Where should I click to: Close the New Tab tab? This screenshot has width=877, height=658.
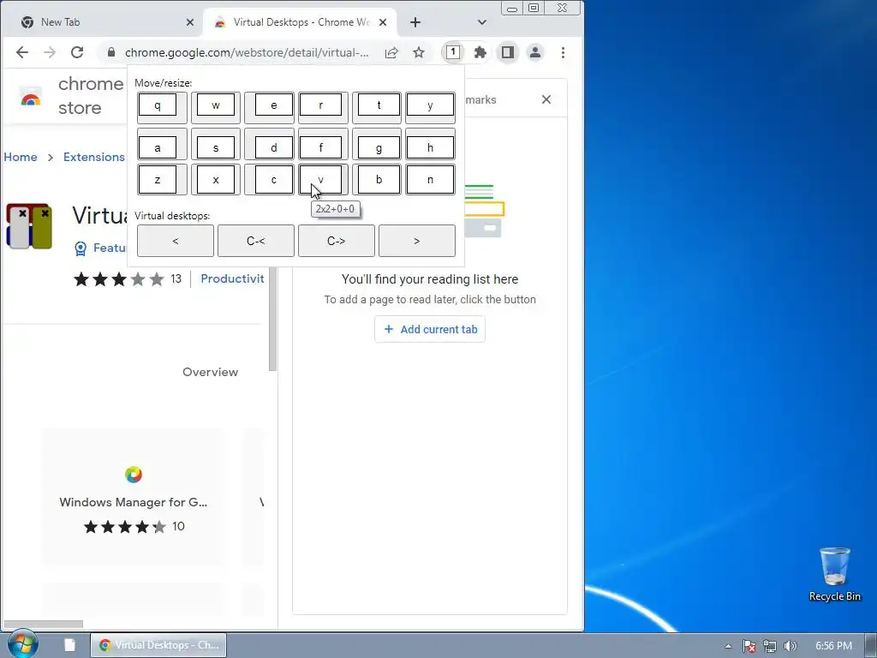(x=189, y=22)
